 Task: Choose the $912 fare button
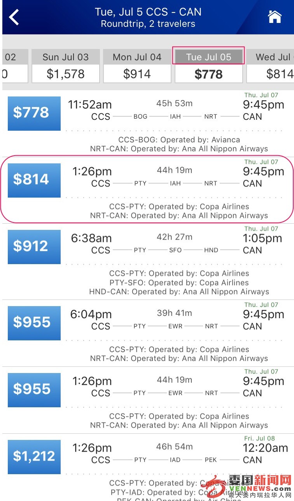click(34, 247)
